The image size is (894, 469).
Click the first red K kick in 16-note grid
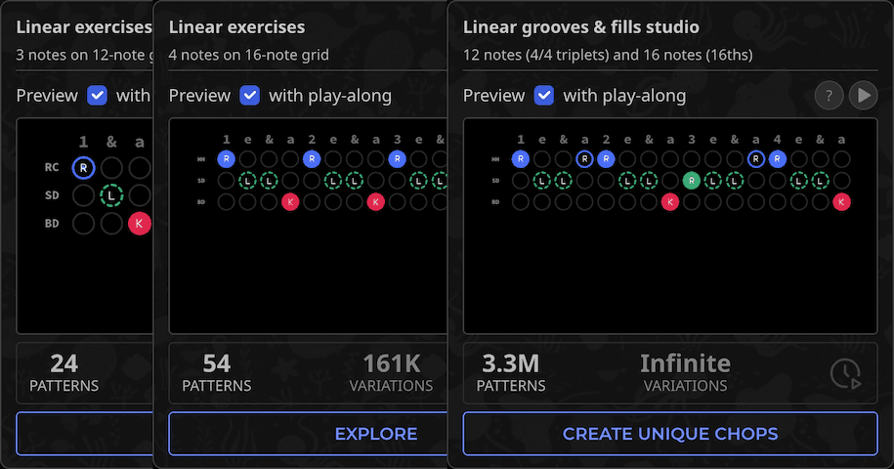point(290,202)
